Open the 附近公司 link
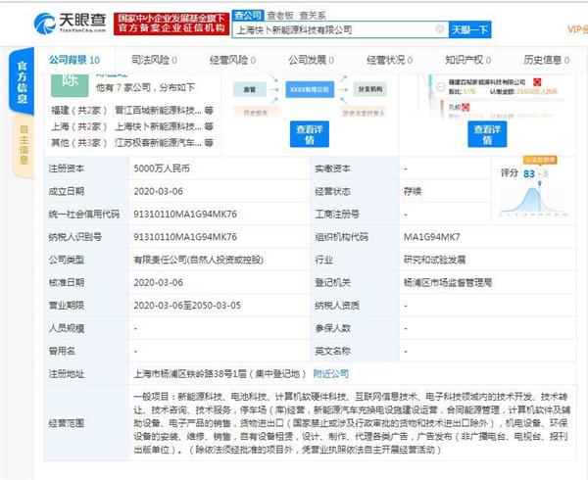Image resolution: width=588 pixels, height=480 pixels. pyautogui.click(x=331, y=374)
